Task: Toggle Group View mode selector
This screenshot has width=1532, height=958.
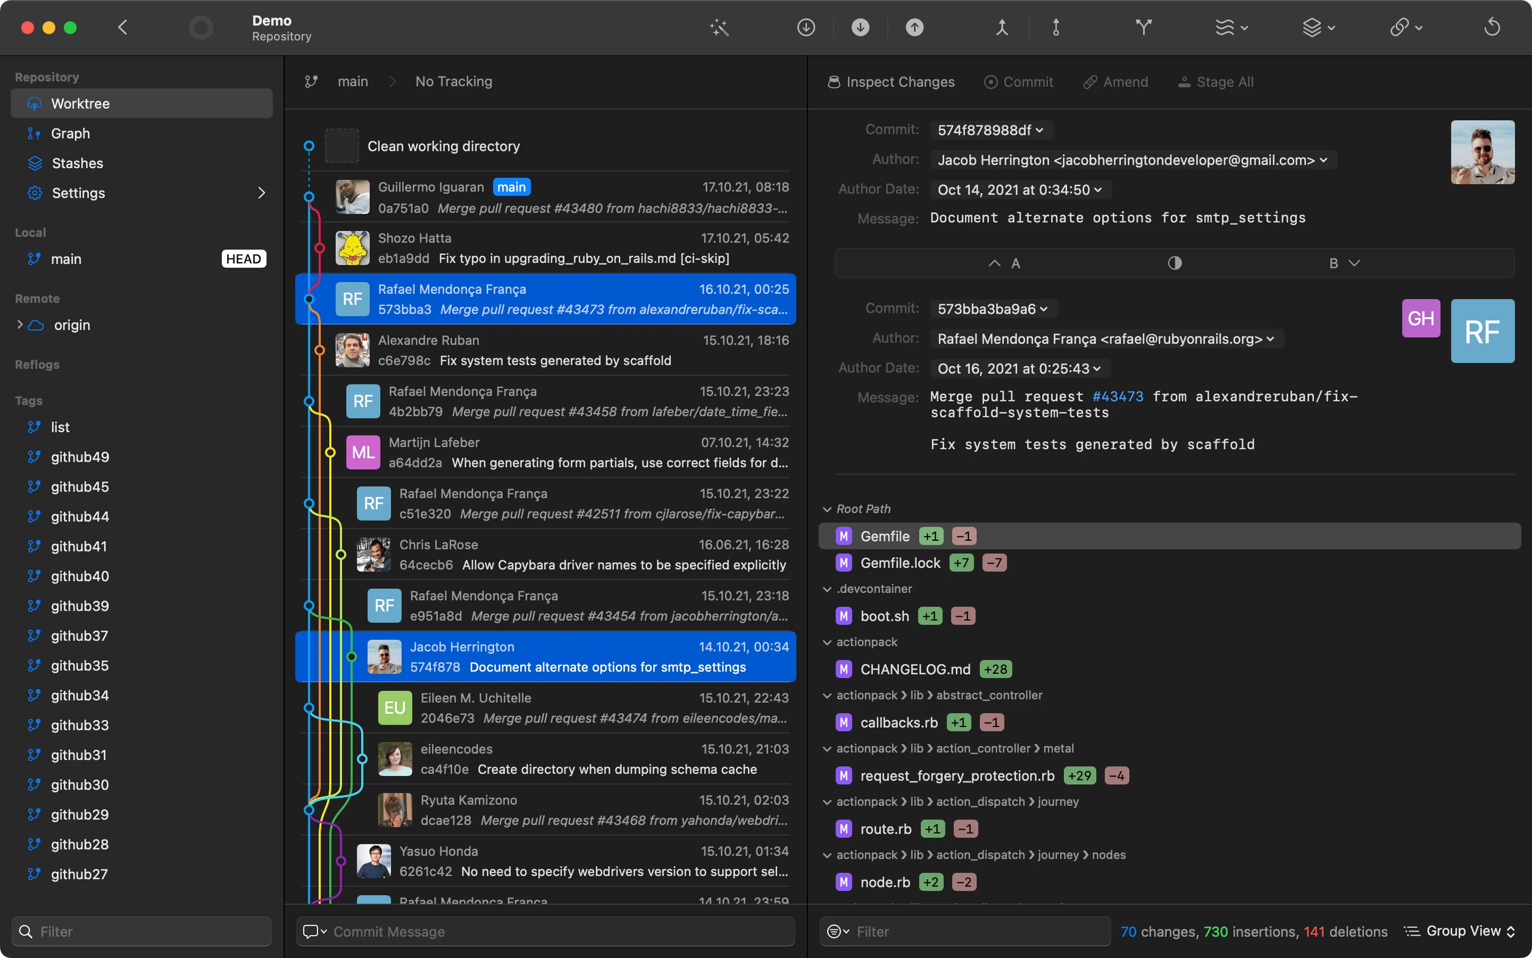Action: (1460, 931)
